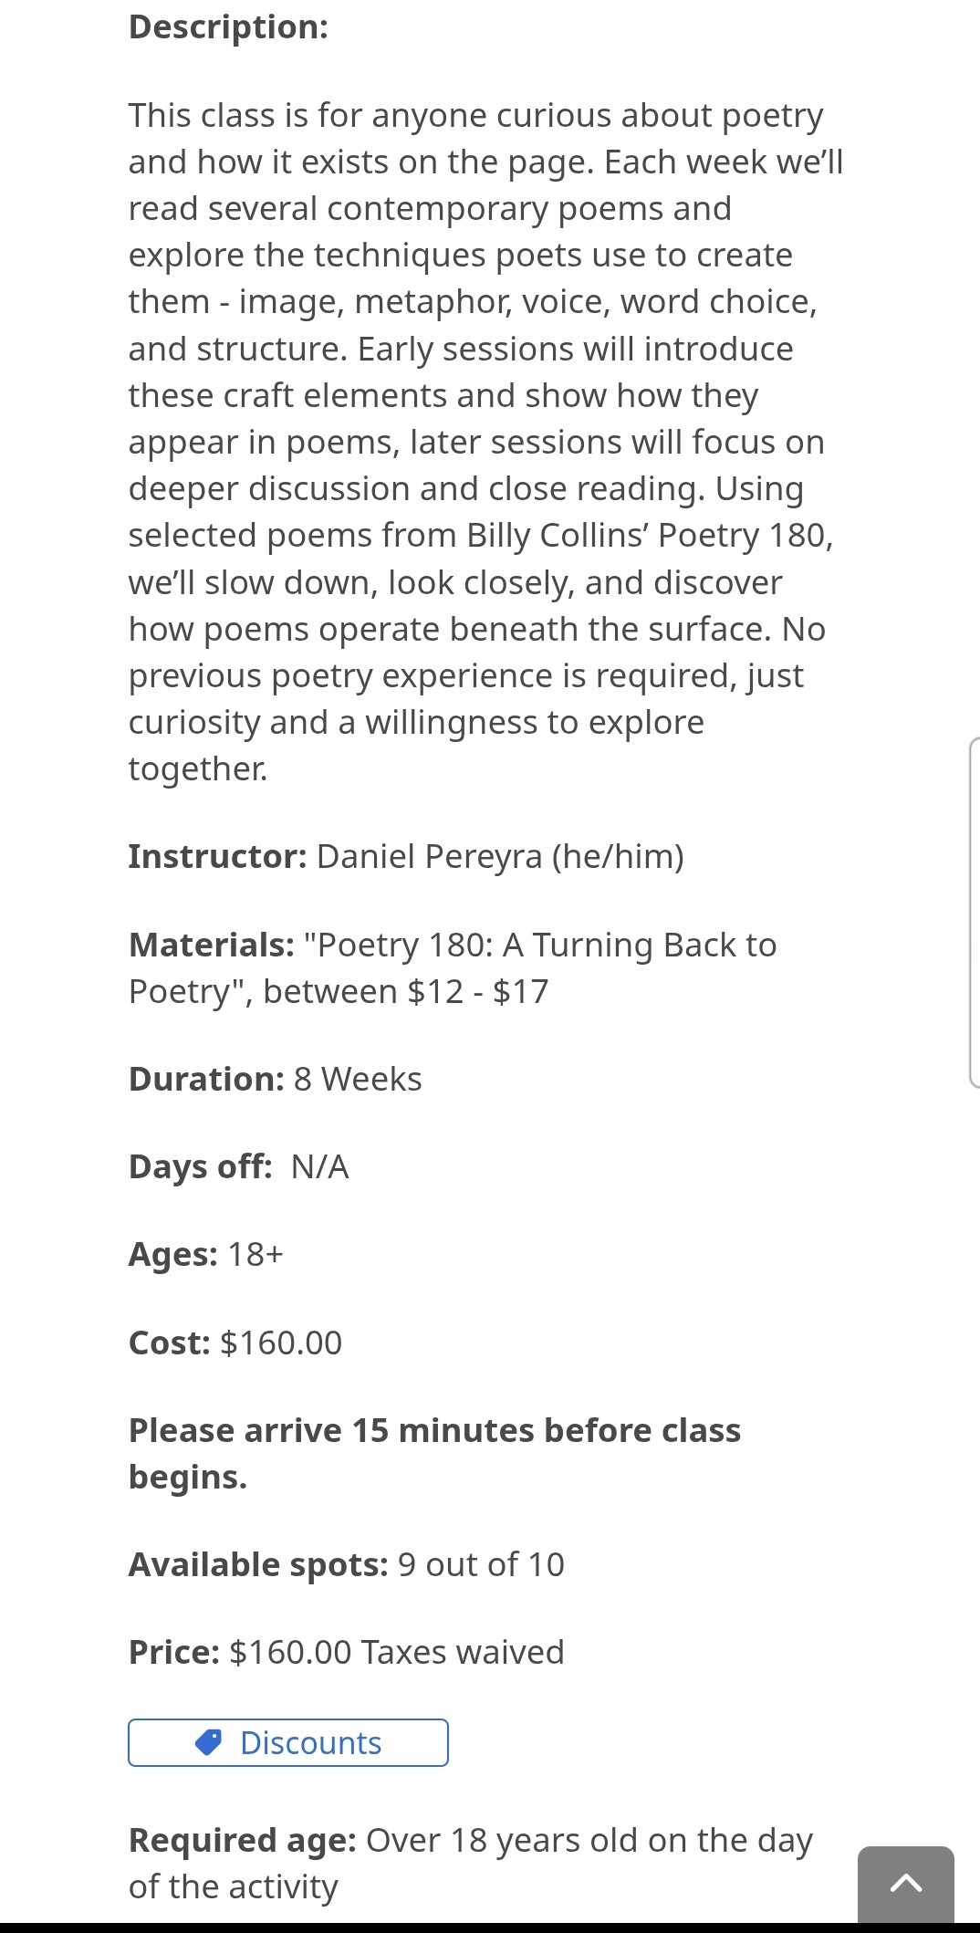Click the Instructor label

click(x=217, y=856)
